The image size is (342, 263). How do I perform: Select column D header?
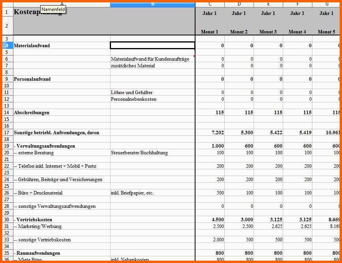pos(239,4)
